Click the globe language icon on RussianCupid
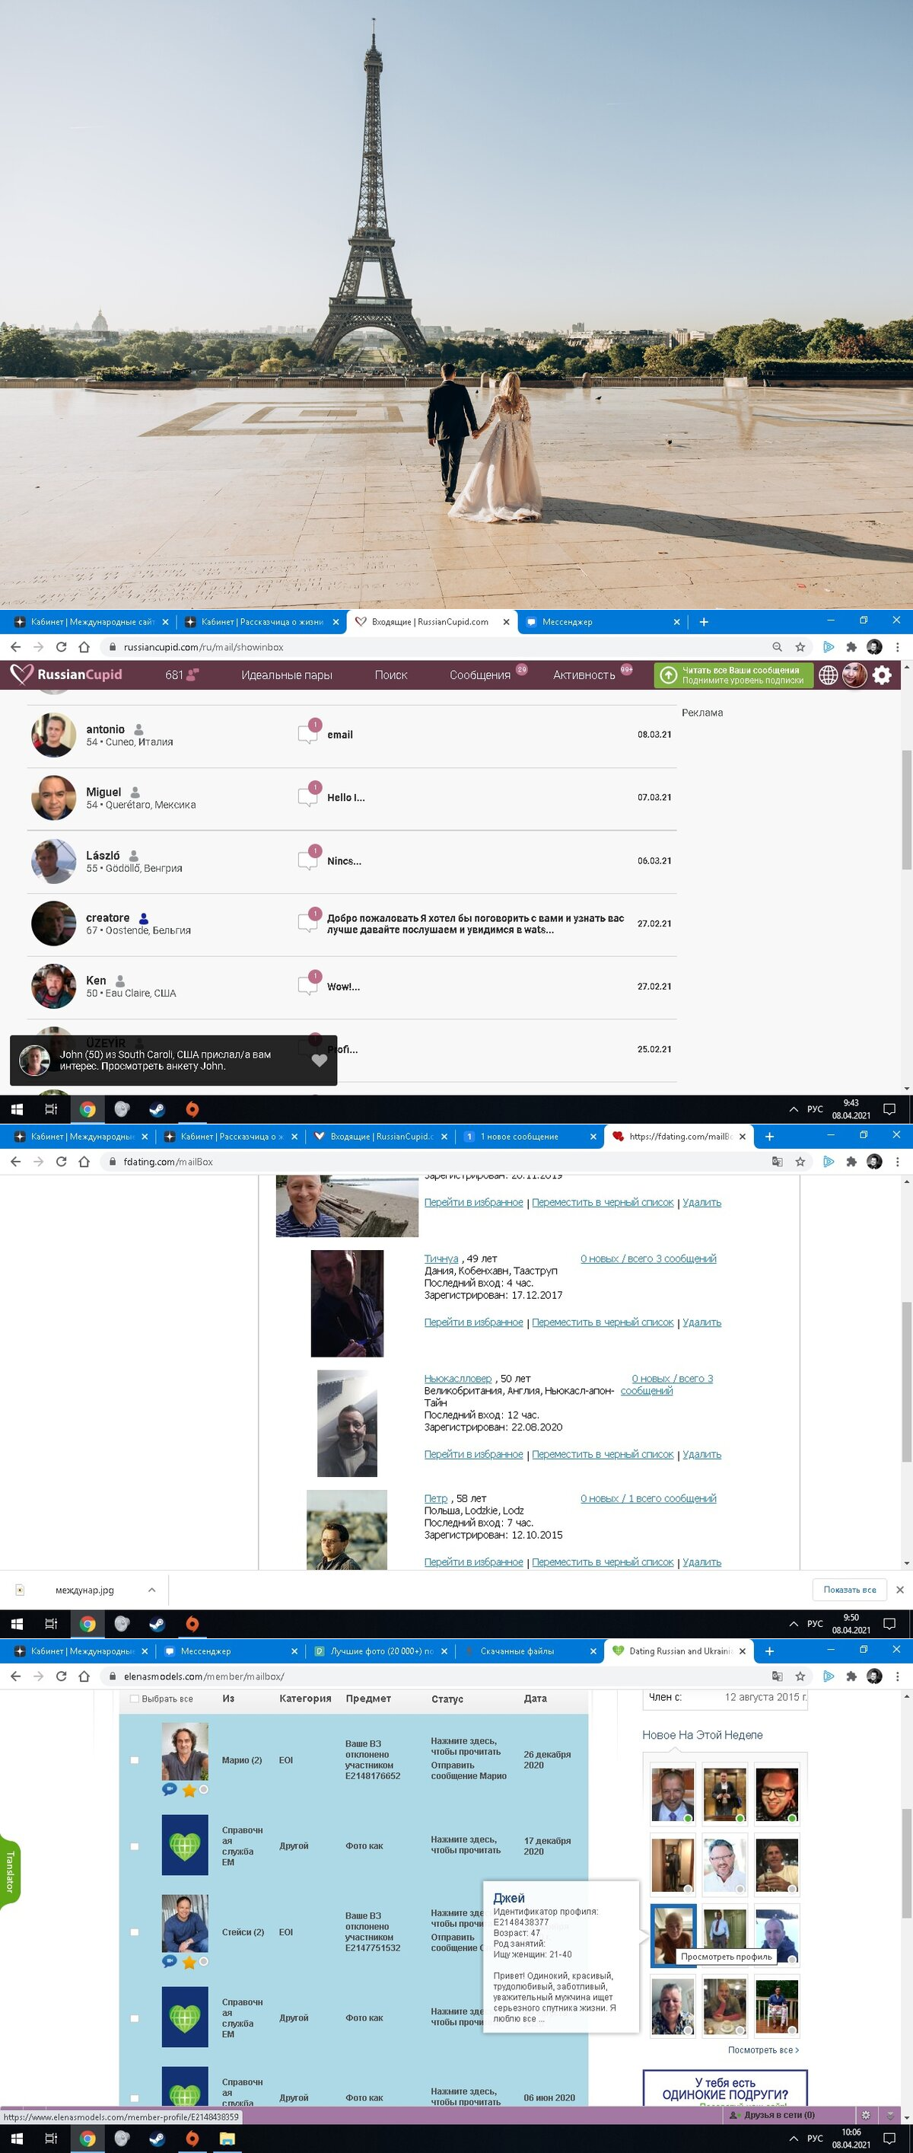The width and height of the screenshot is (913, 2153). click(x=828, y=675)
